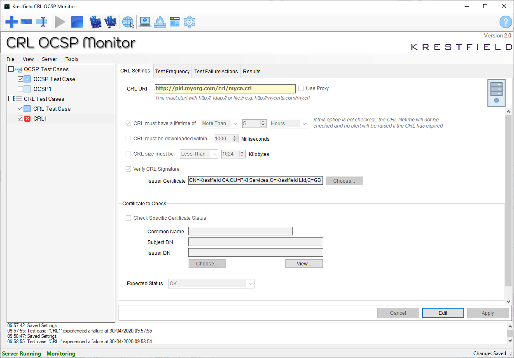514x358 pixels.
Task: Click the Issuer DN field
Action: click(x=255, y=252)
